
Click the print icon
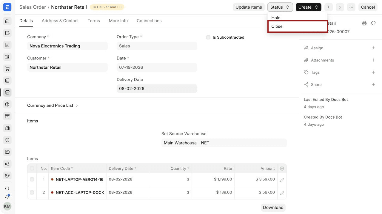pyautogui.click(x=364, y=23)
